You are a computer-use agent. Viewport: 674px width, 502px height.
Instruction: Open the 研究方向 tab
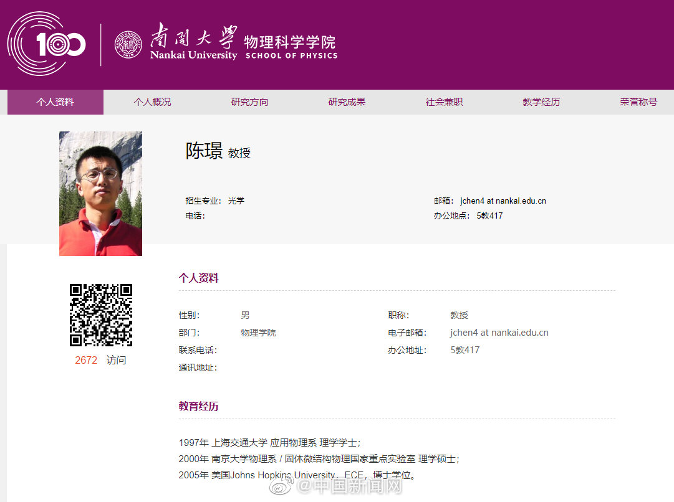click(x=249, y=102)
